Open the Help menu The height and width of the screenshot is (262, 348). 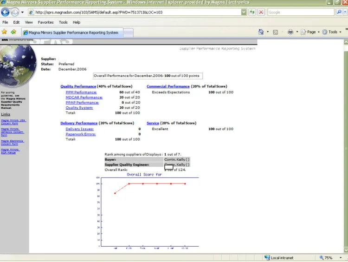click(77, 22)
